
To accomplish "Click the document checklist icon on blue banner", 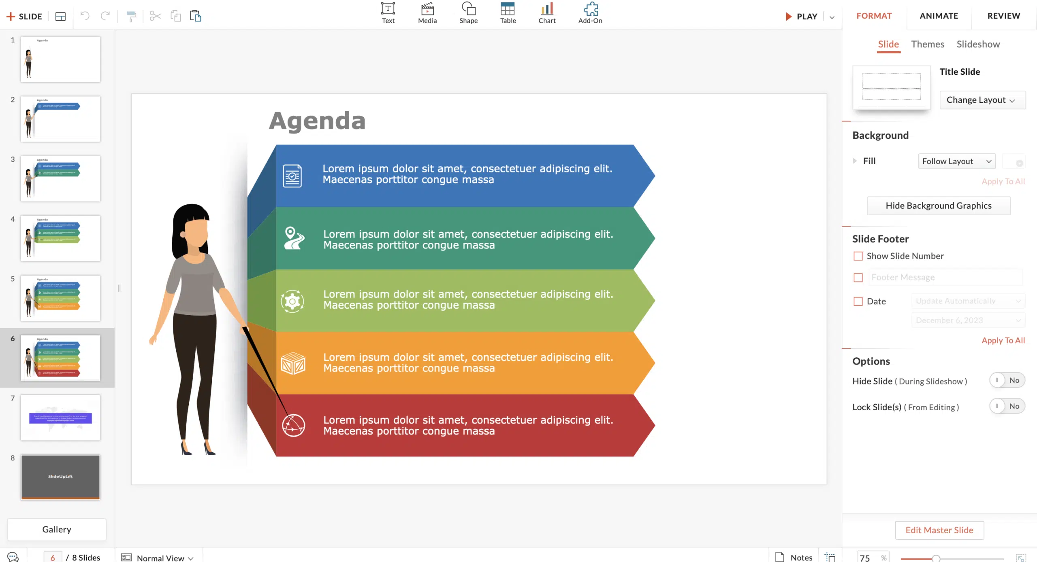I will [292, 176].
